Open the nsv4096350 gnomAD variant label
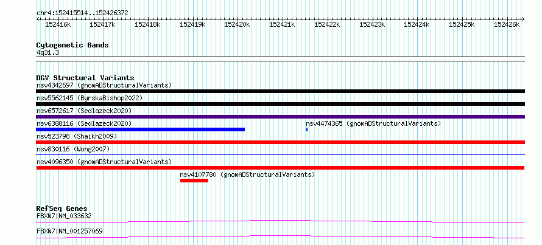Viewport: 542px width, 245px height. (104, 162)
